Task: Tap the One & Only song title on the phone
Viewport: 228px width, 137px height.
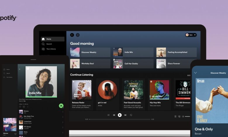Action: (204, 129)
